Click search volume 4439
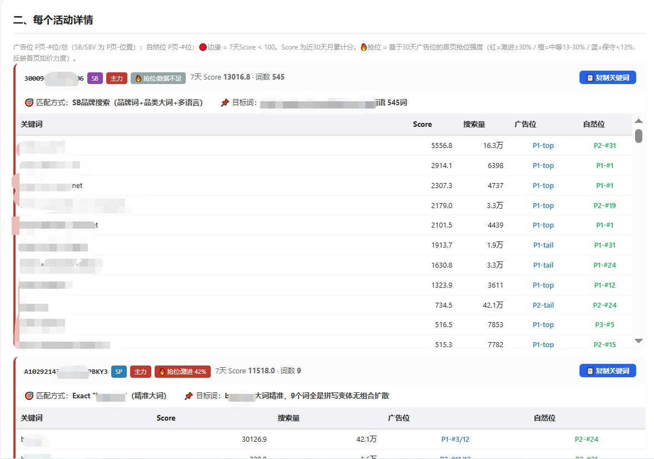 tap(496, 225)
